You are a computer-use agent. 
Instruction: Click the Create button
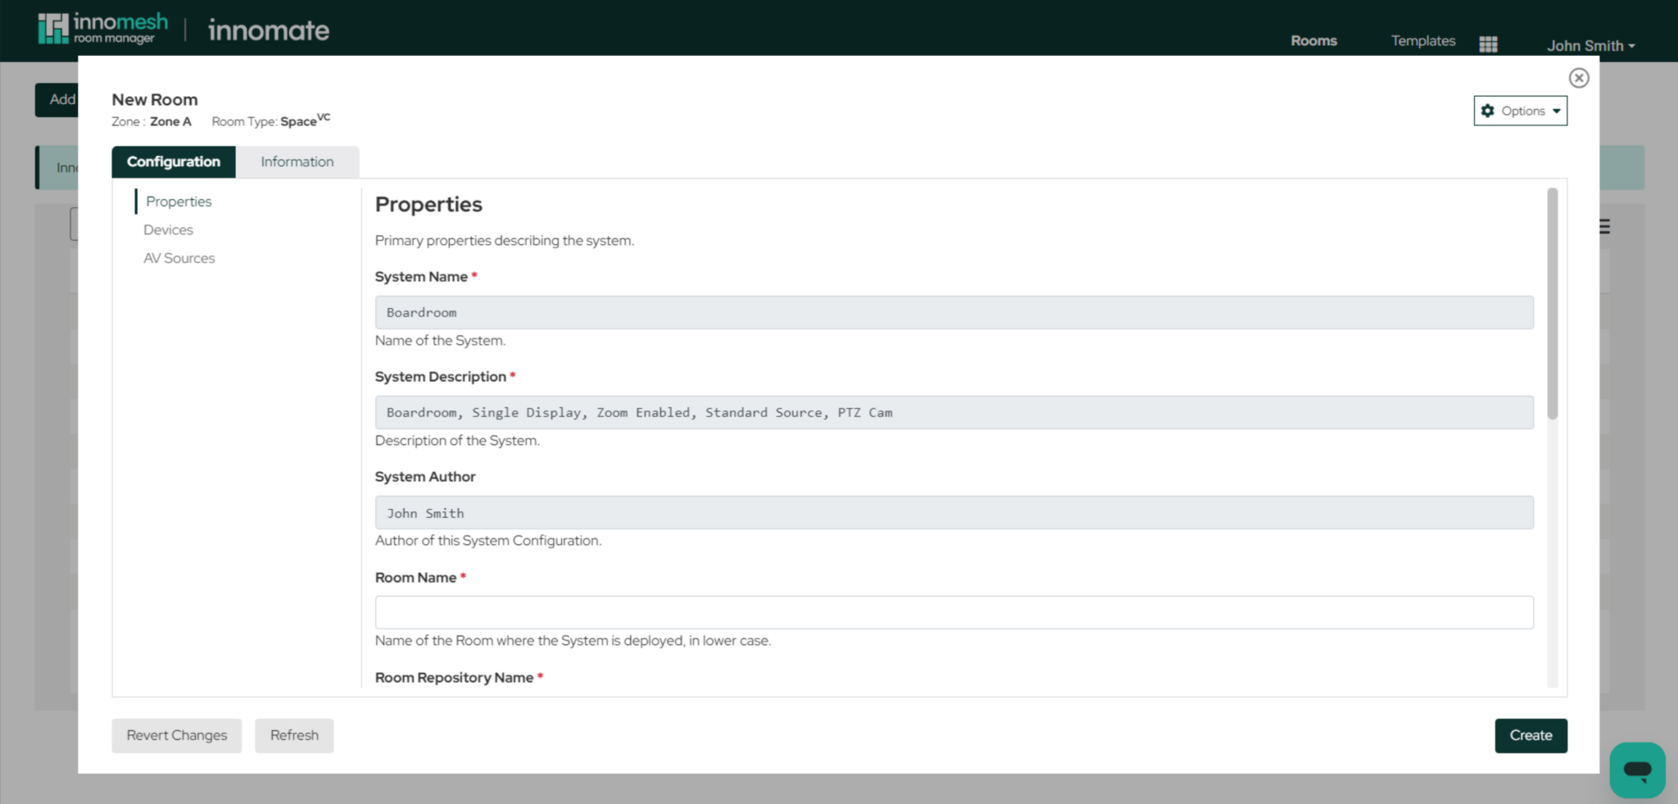pyautogui.click(x=1531, y=735)
